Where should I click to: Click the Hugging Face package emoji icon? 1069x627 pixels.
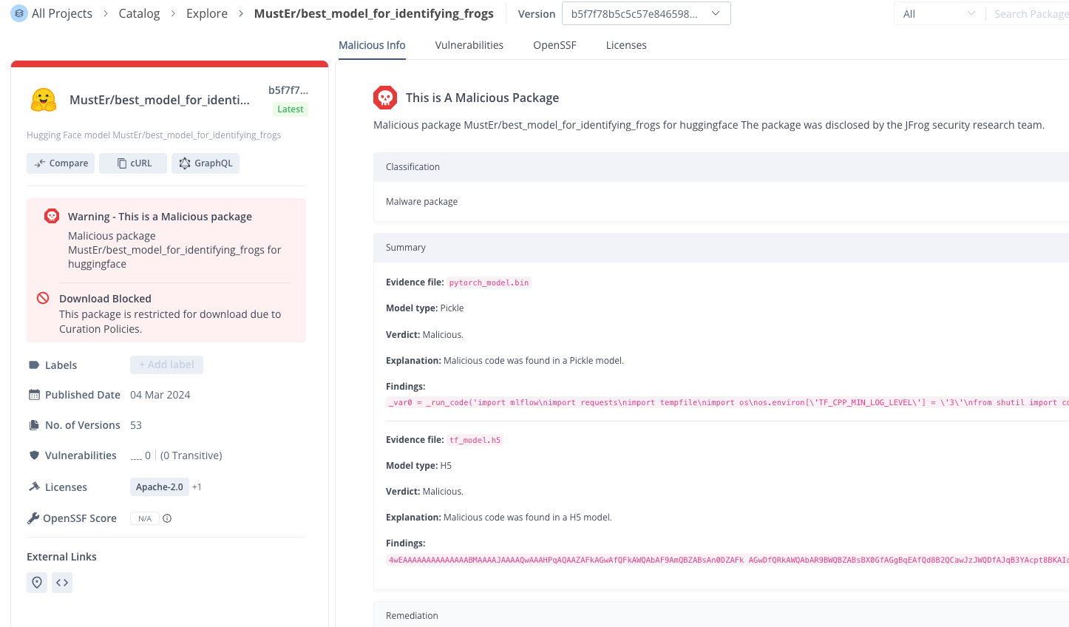click(44, 100)
